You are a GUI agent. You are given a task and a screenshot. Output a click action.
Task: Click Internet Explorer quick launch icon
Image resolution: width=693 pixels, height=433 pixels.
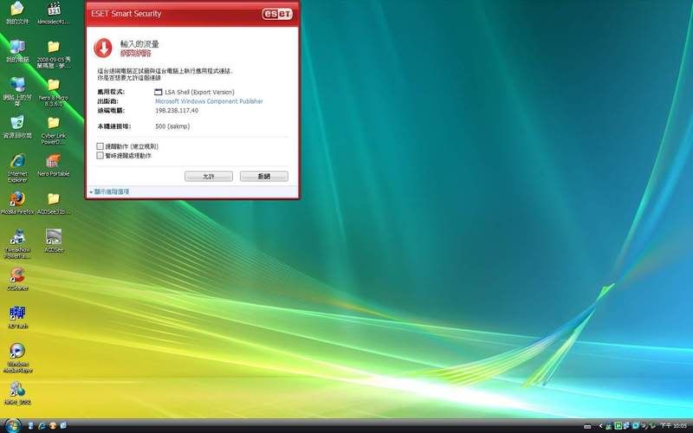pos(41,426)
